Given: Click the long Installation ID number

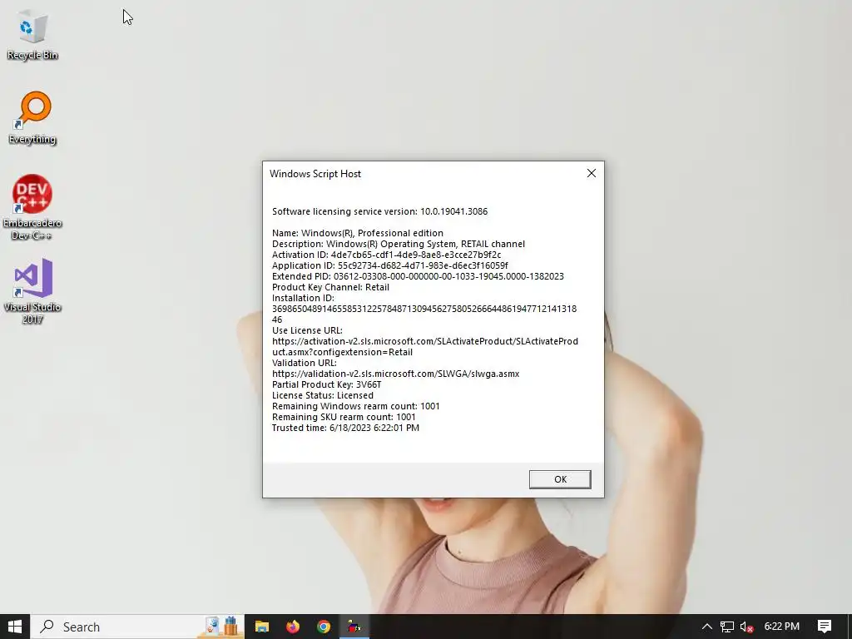Looking at the screenshot, I should pos(424,314).
